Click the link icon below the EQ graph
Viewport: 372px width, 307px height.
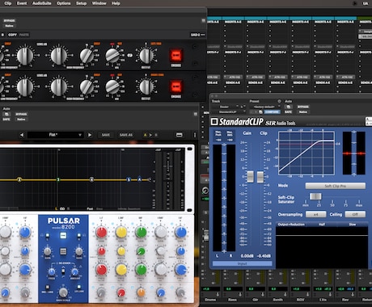(62, 208)
